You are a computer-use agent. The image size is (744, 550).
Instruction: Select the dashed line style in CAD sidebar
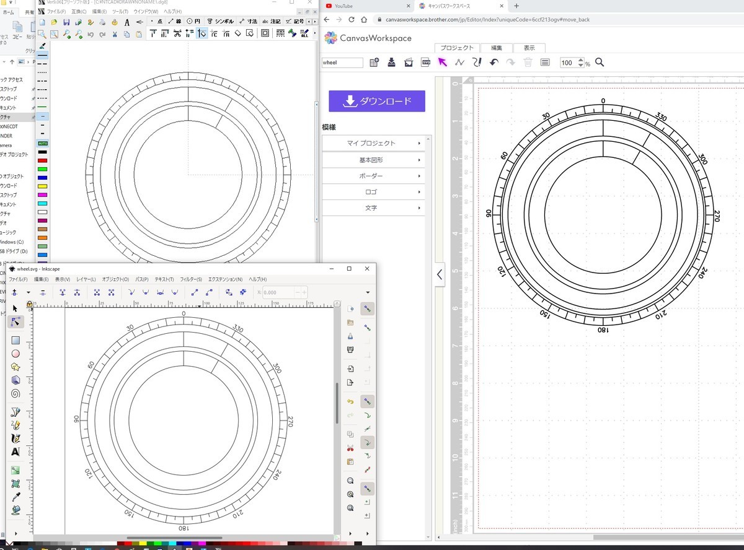(x=43, y=64)
